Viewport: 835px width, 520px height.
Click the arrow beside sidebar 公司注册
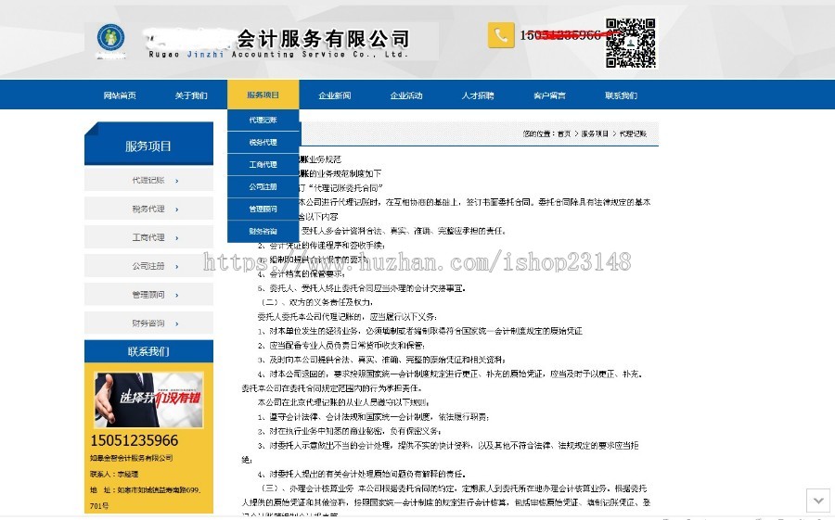coord(177,267)
